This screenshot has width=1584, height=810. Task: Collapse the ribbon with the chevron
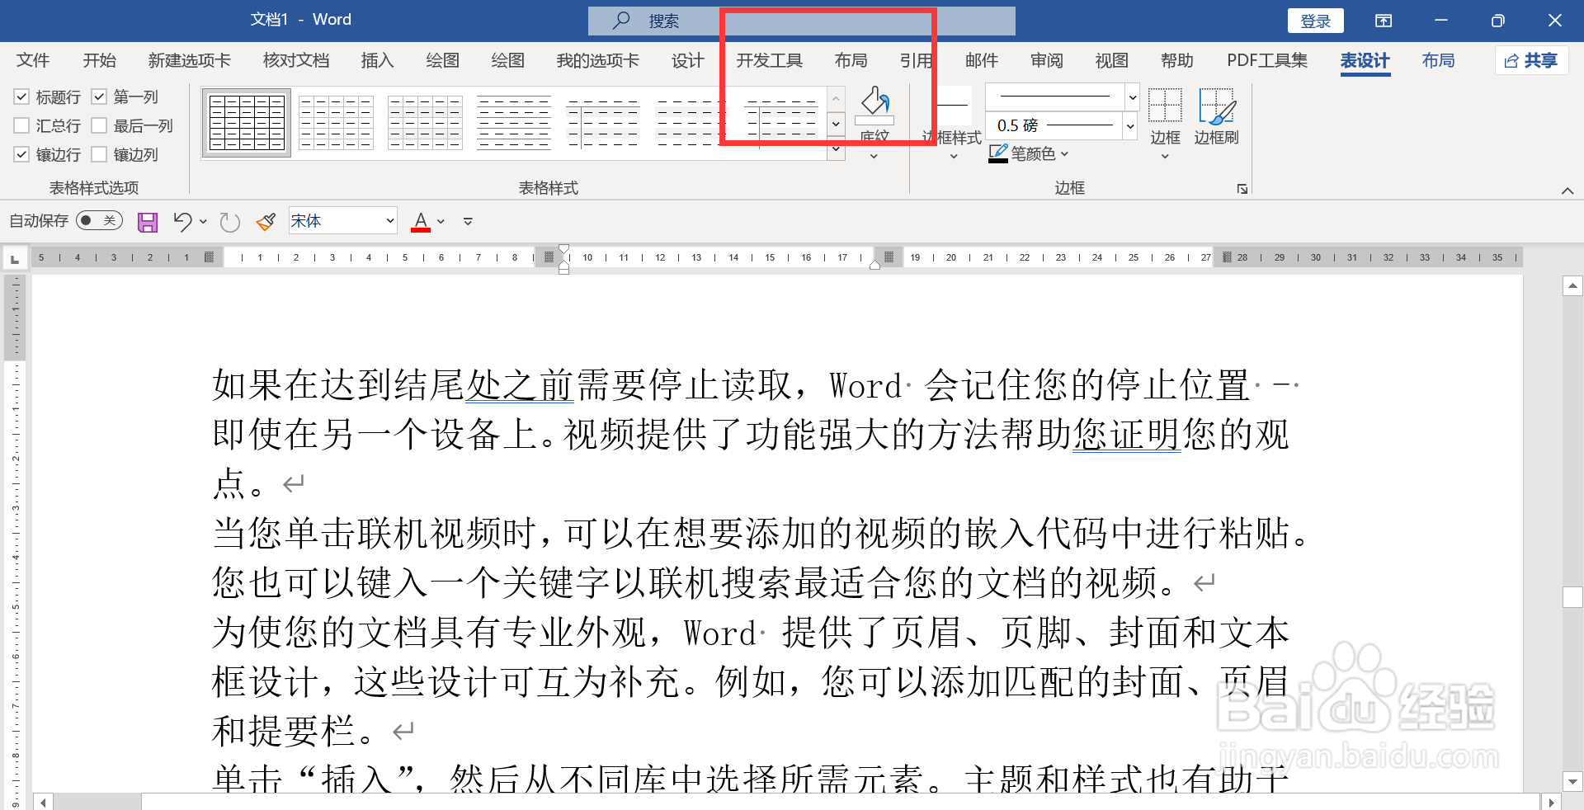pyautogui.click(x=1567, y=191)
